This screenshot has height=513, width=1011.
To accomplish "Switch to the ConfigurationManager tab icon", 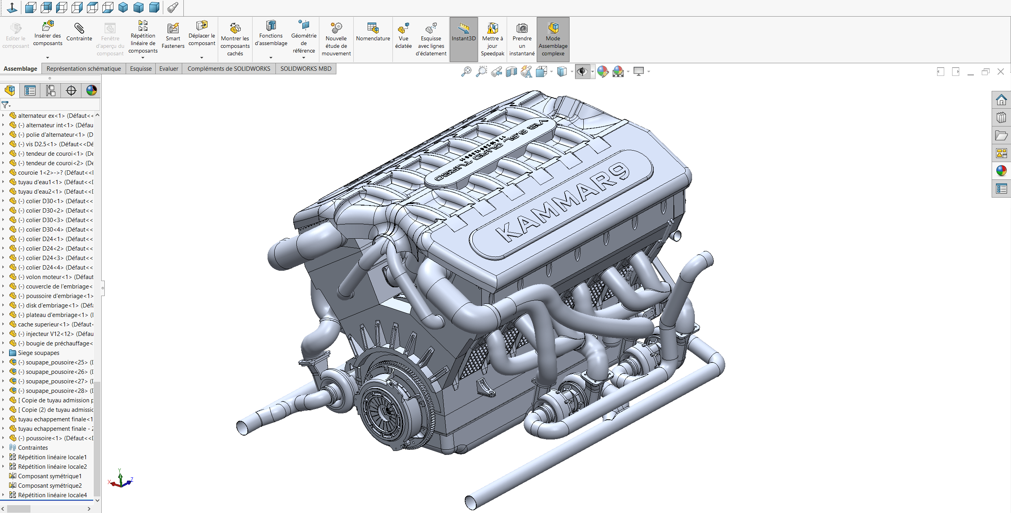I will (x=51, y=91).
